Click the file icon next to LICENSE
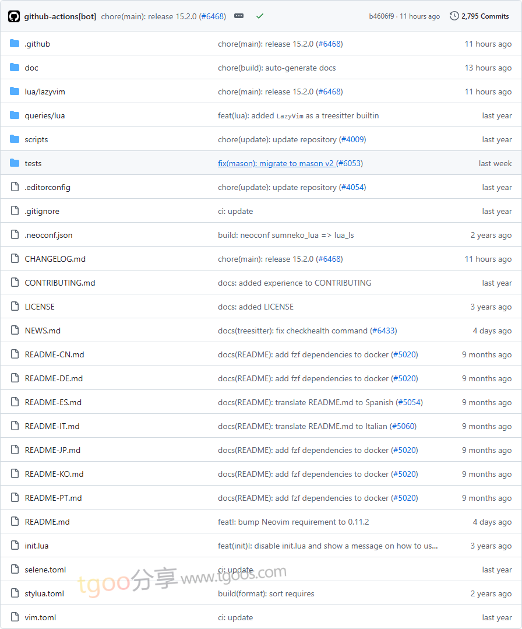Screen dimensions: 522x629 [x=15, y=307]
